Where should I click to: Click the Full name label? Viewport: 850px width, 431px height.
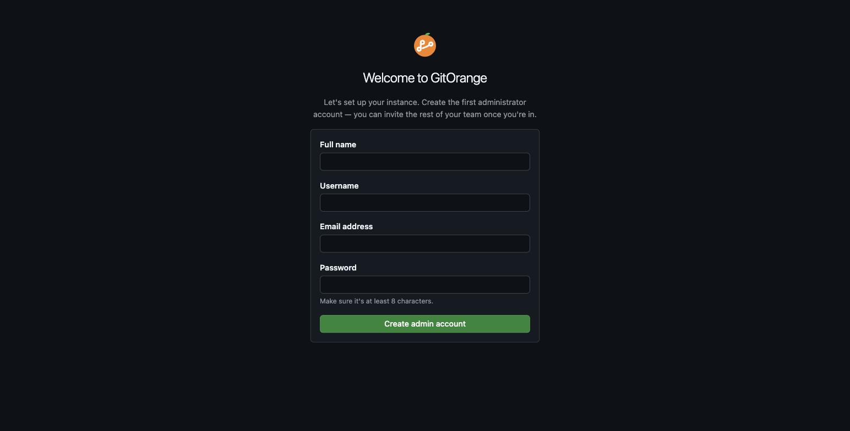[x=338, y=145]
